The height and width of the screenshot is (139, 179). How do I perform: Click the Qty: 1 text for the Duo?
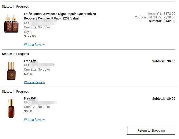[x=28, y=32]
